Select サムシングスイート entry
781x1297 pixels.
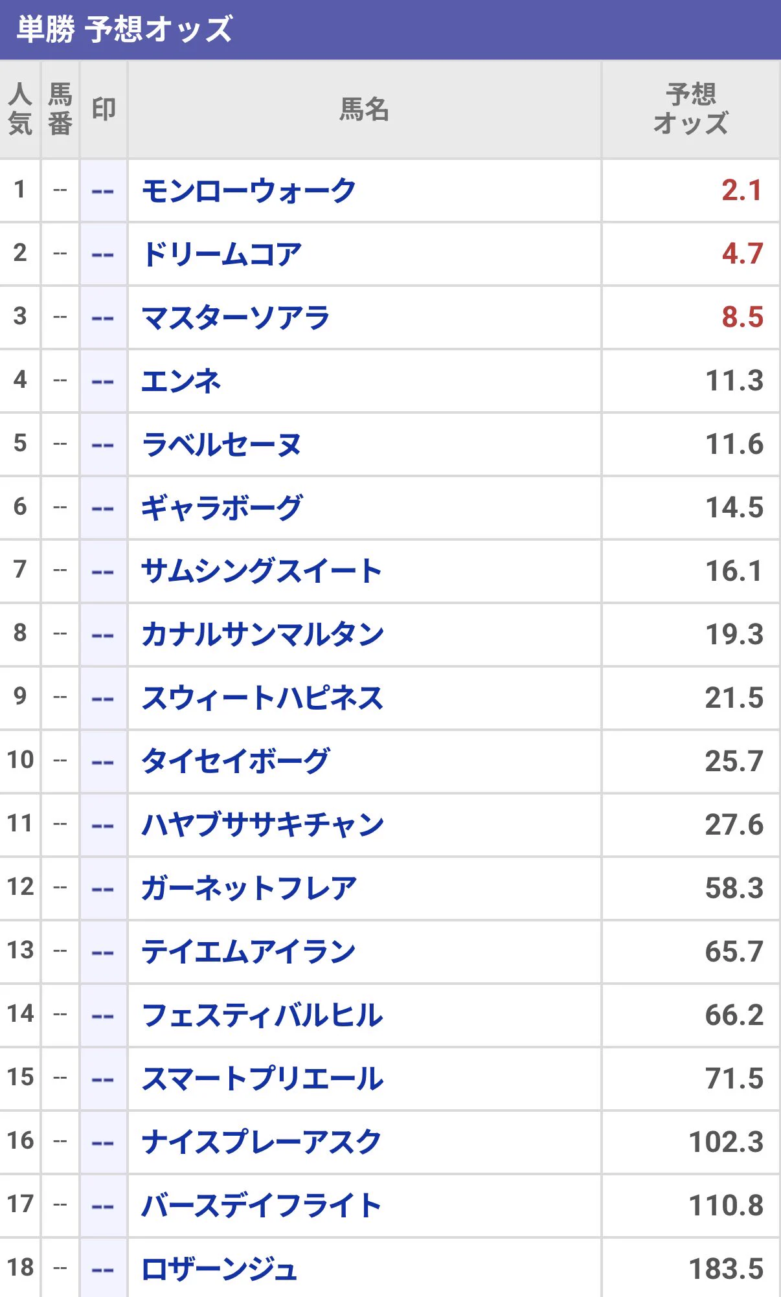coord(262,572)
